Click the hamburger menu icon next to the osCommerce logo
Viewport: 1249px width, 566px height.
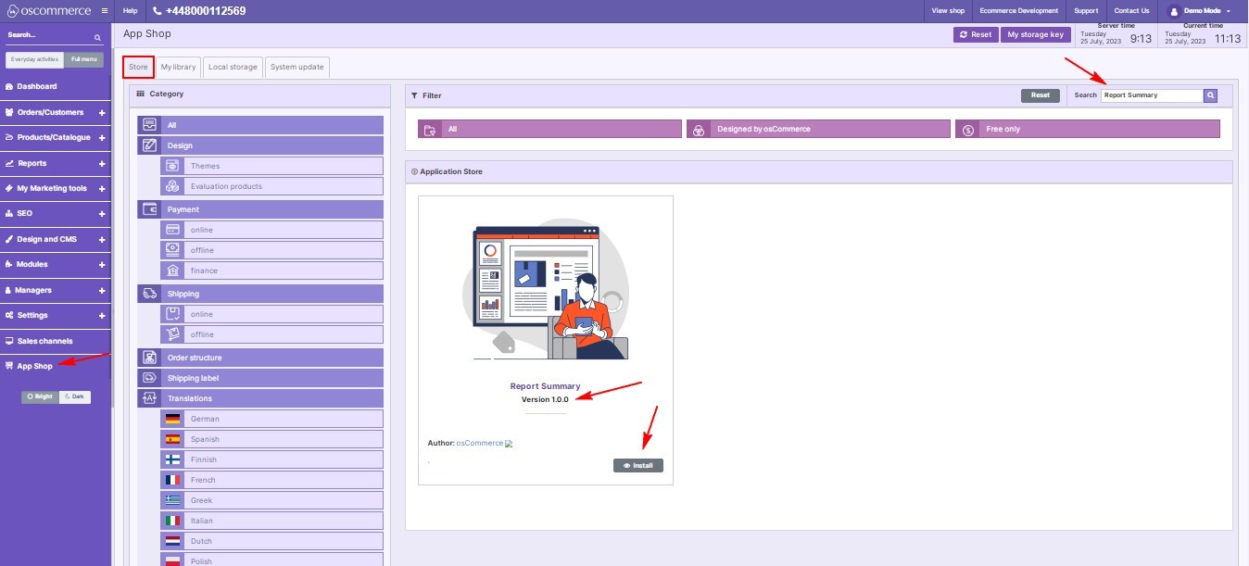tap(105, 11)
